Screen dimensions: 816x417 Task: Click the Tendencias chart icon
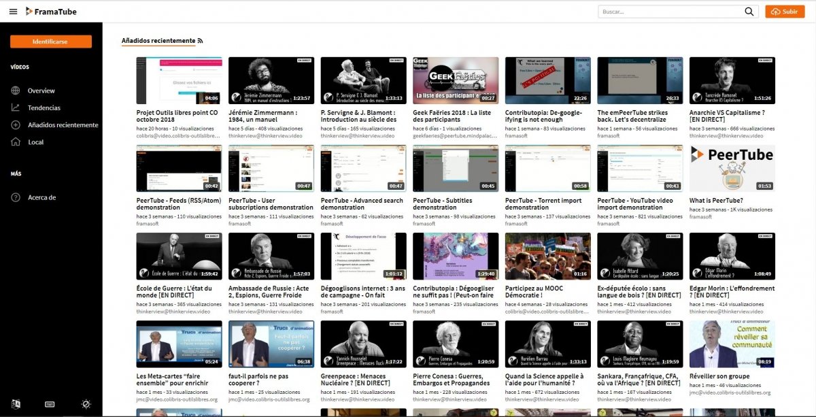[x=16, y=107]
